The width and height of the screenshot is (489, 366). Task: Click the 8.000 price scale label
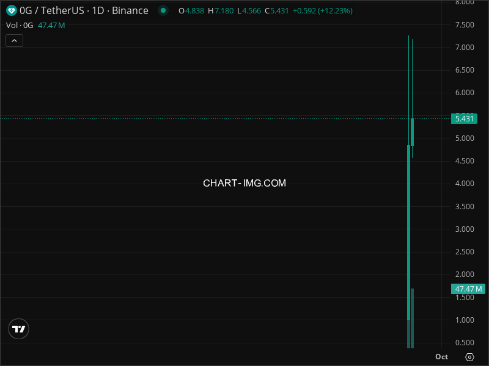465,2
